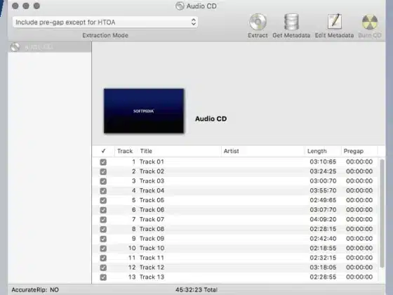Click length value 03:55:70
The width and height of the screenshot is (393, 295).
tap(323, 190)
